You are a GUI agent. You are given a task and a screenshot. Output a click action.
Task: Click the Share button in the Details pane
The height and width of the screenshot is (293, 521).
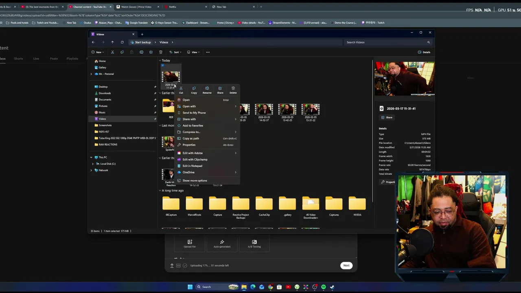pyautogui.click(x=387, y=117)
